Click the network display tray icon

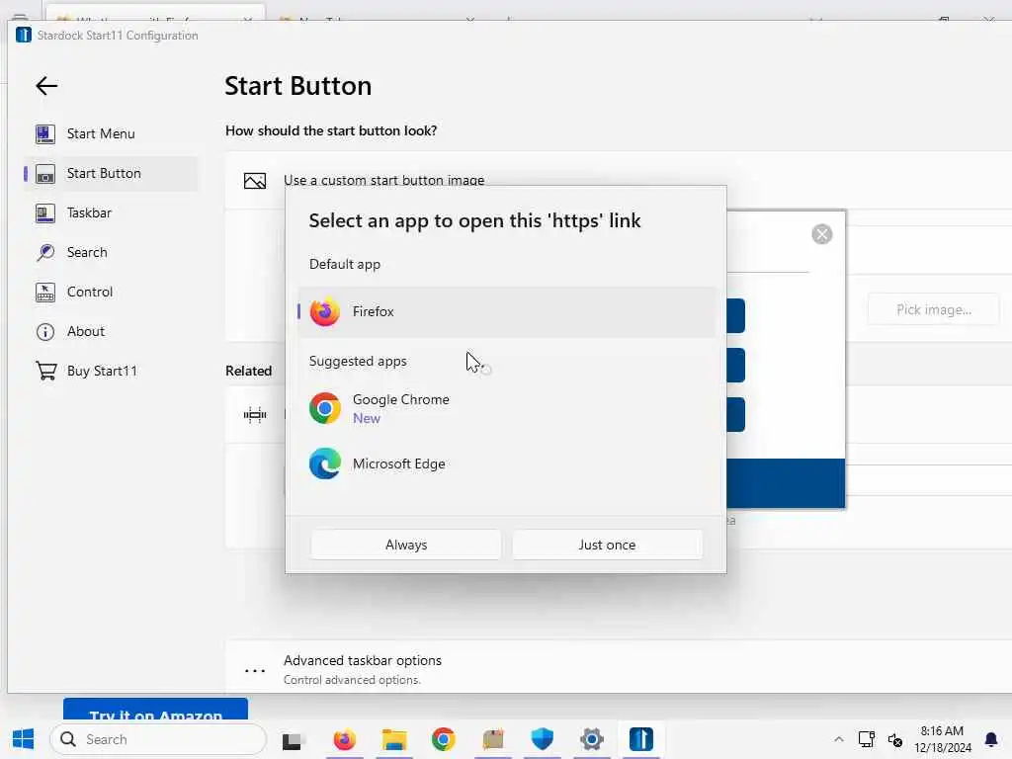point(866,739)
